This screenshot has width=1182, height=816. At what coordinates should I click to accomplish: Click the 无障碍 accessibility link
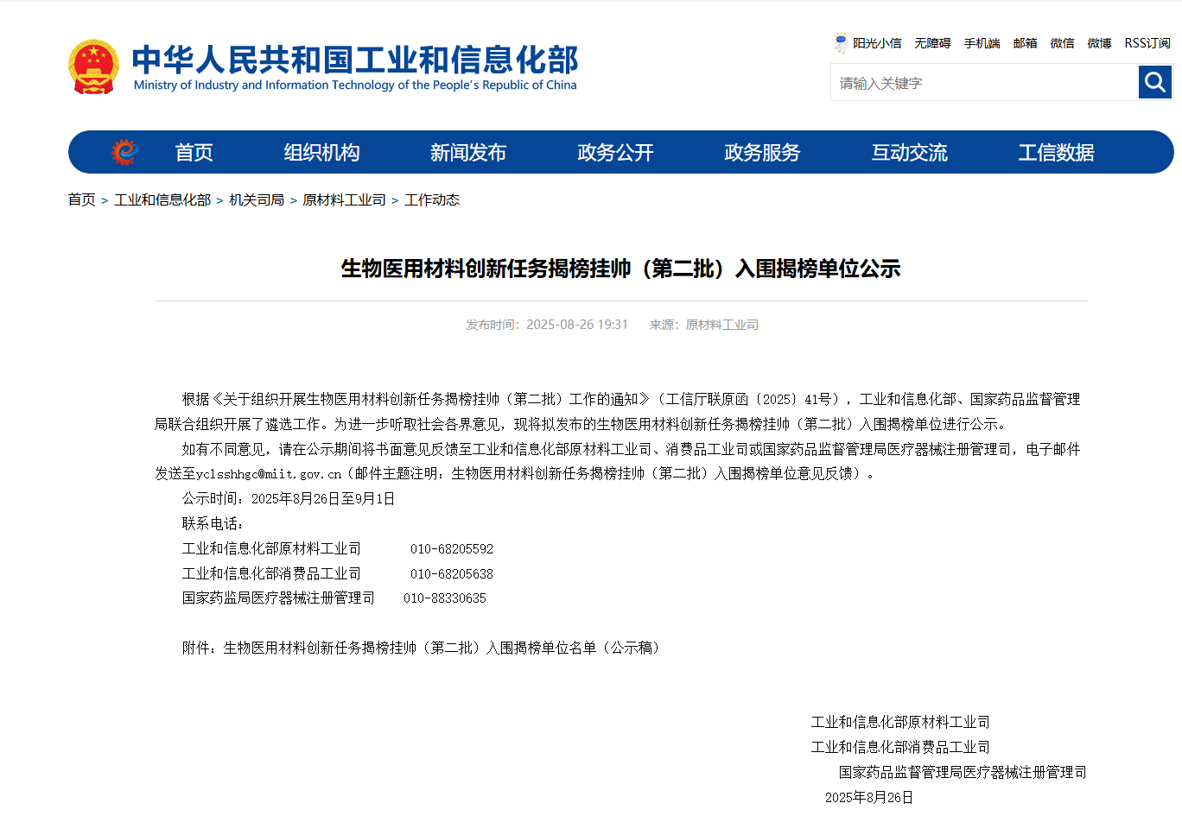[x=932, y=43]
